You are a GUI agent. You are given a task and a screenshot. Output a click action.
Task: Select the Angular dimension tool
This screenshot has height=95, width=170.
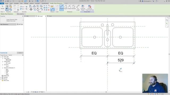(66, 7)
